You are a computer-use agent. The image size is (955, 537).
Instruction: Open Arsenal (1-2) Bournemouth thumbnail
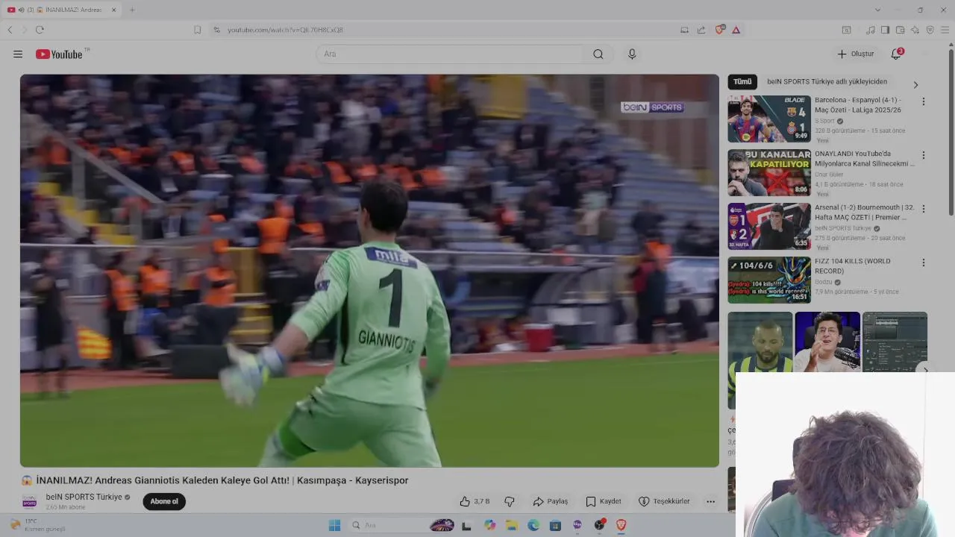pyautogui.click(x=769, y=226)
